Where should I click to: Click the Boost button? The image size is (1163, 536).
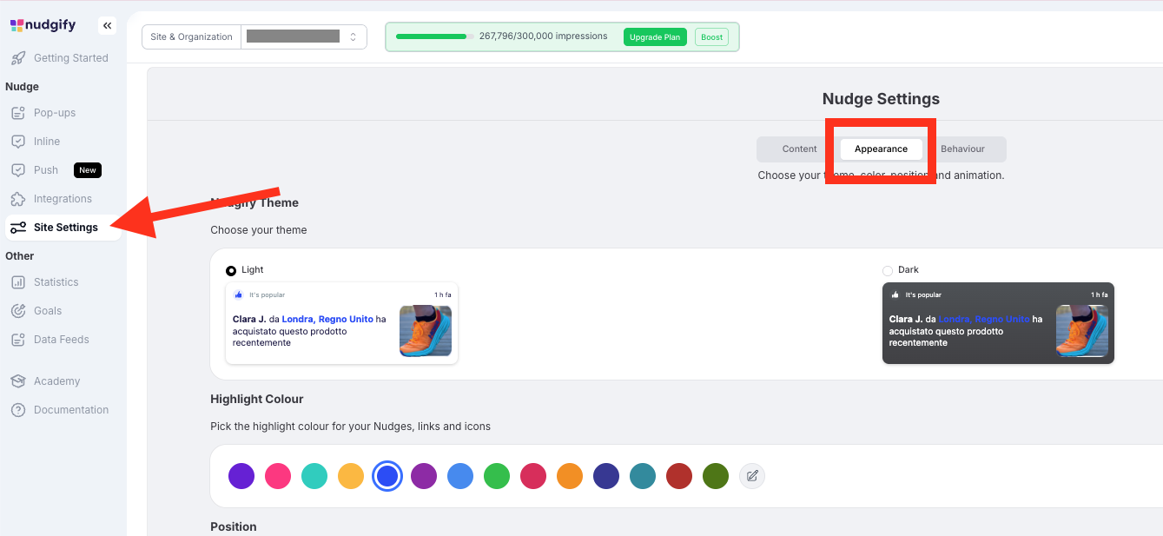[711, 37]
